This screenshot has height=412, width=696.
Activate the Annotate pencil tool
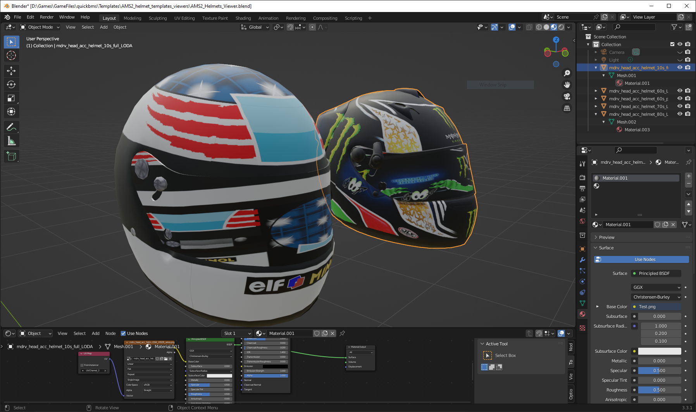(11, 127)
